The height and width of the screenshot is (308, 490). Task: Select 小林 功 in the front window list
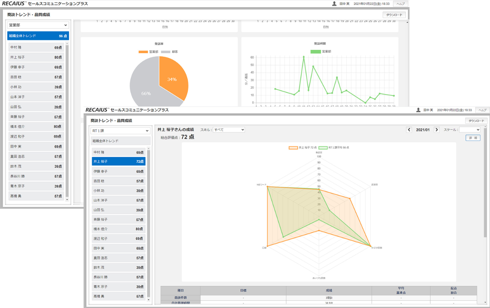point(118,190)
